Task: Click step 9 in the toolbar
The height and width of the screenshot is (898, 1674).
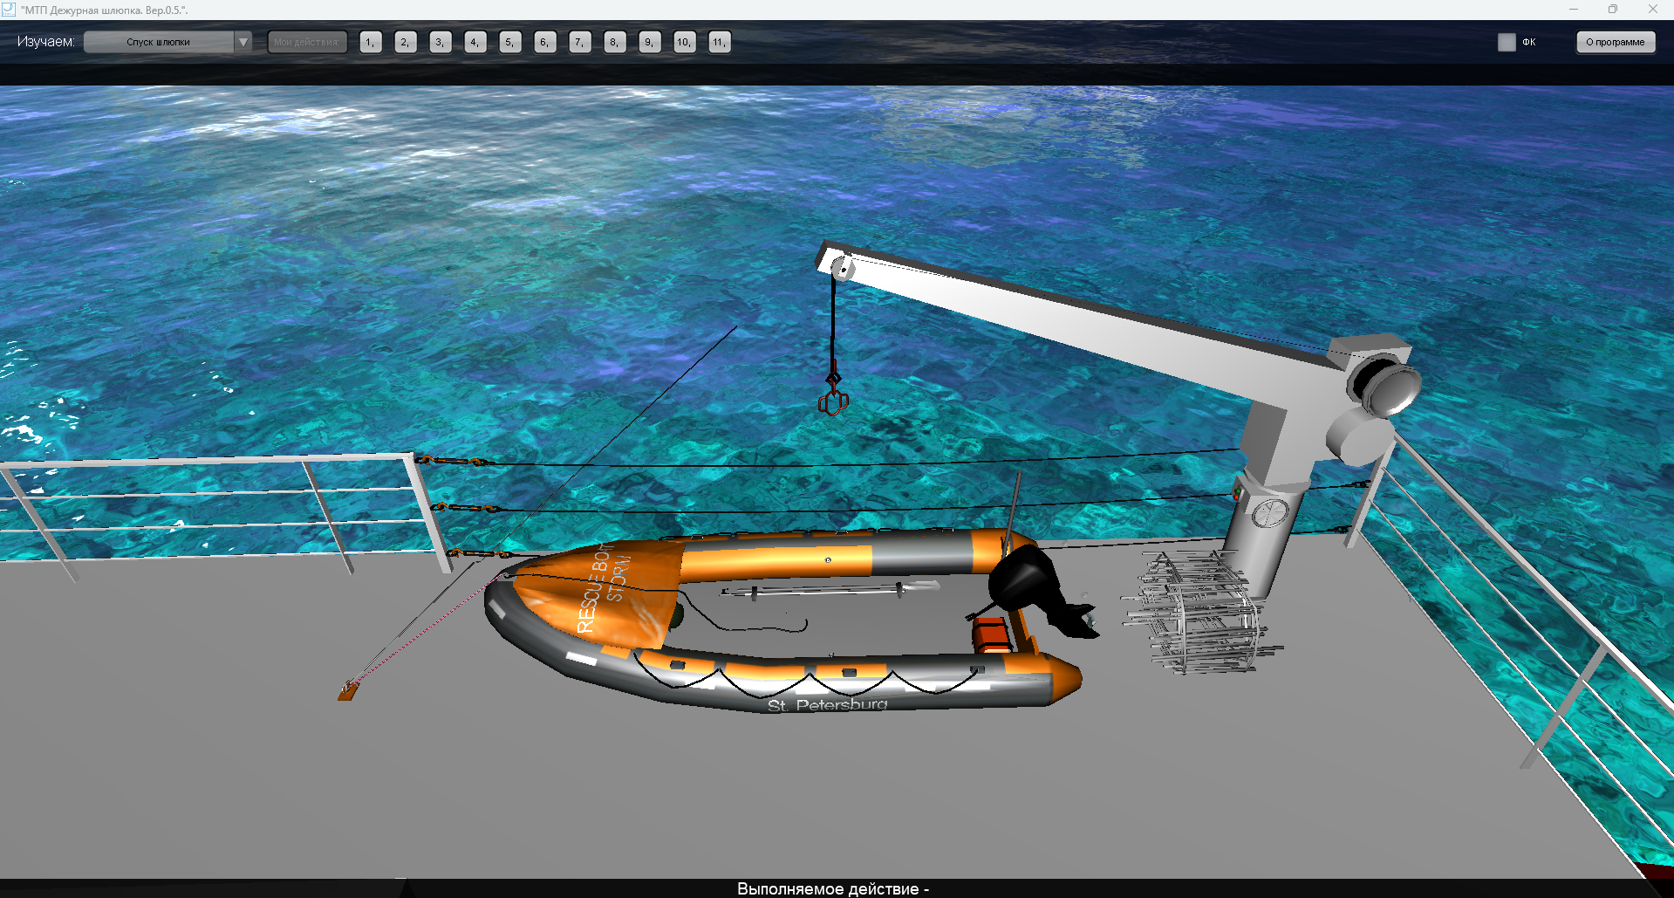Action: point(649,42)
